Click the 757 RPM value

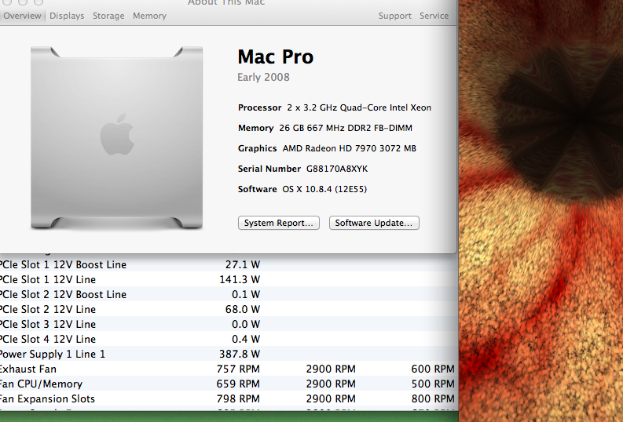[238, 369]
